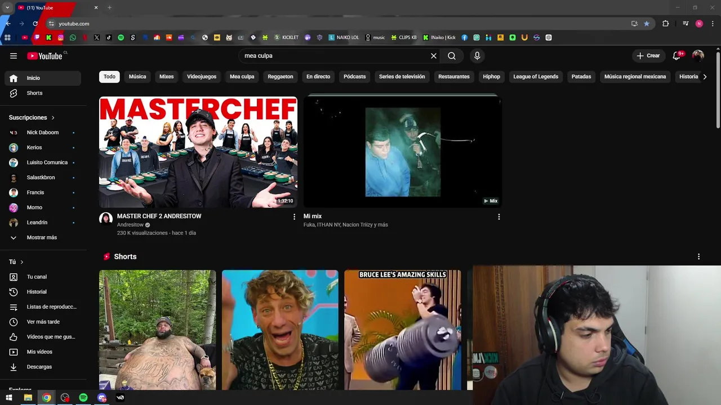Select the Videojuegos filter chip
The width and height of the screenshot is (721, 405).
[x=202, y=76]
